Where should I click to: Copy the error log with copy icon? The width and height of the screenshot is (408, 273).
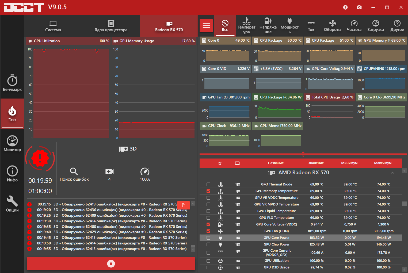(x=184, y=205)
